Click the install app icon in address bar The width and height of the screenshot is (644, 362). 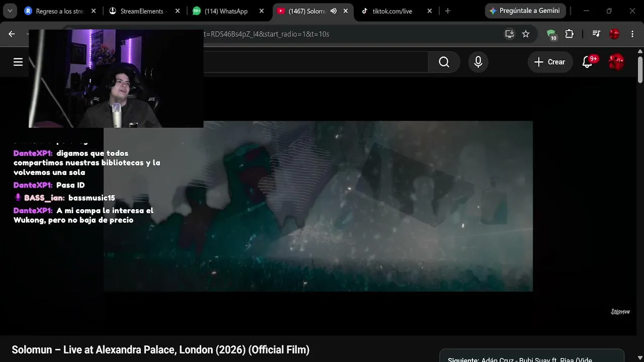coord(510,34)
